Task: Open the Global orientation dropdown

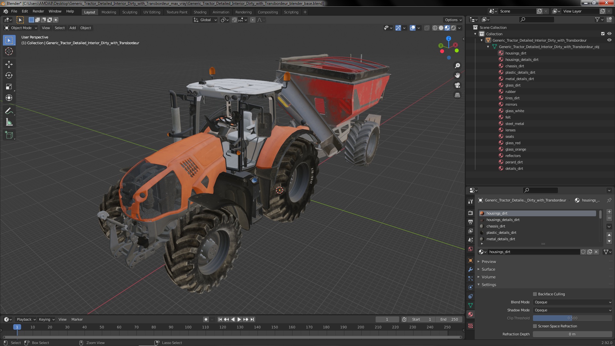Action: 205,20
